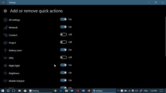The width and height of the screenshot is (166, 93).
Task: Go back using the Settings back arrow
Action: tap(4, 2)
